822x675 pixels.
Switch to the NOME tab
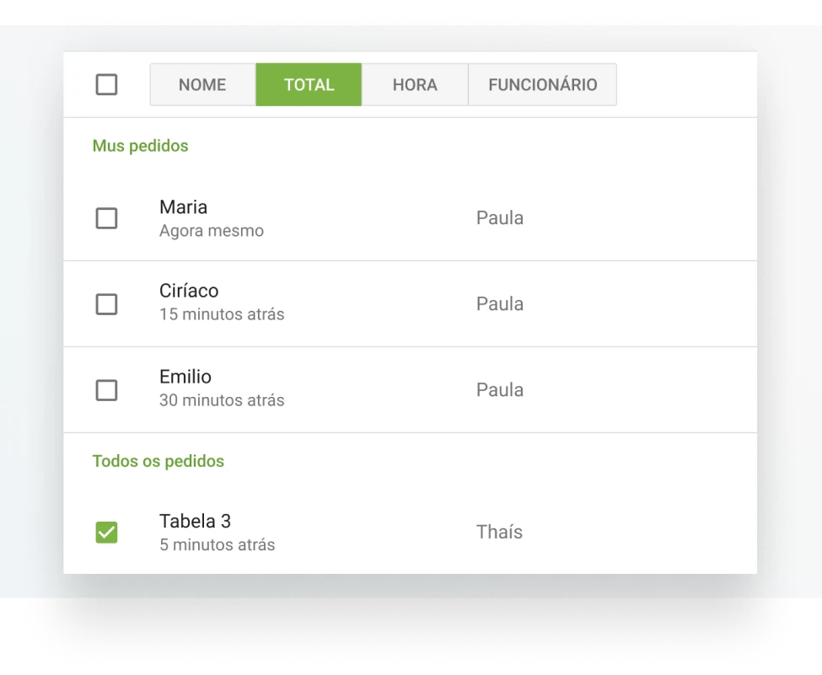(202, 84)
